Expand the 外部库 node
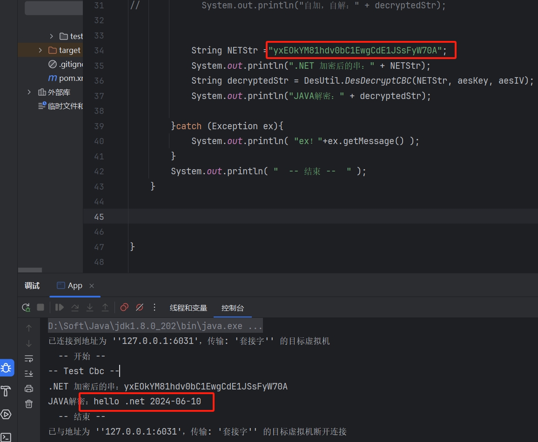The image size is (538, 442). pyautogui.click(x=29, y=92)
